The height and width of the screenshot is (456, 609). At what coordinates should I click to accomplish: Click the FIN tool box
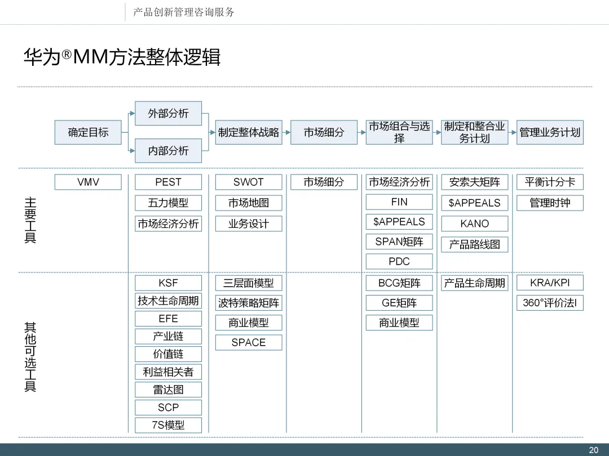coord(399,202)
